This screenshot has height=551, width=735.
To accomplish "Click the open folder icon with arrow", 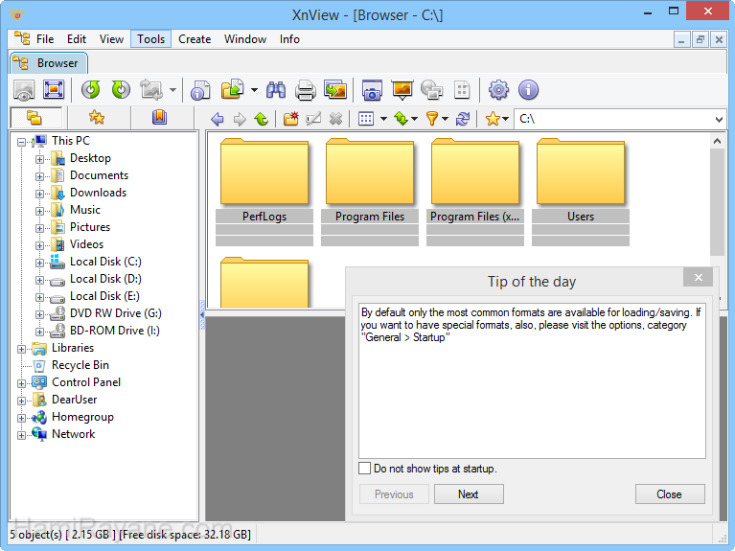I will pyautogui.click(x=233, y=89).
